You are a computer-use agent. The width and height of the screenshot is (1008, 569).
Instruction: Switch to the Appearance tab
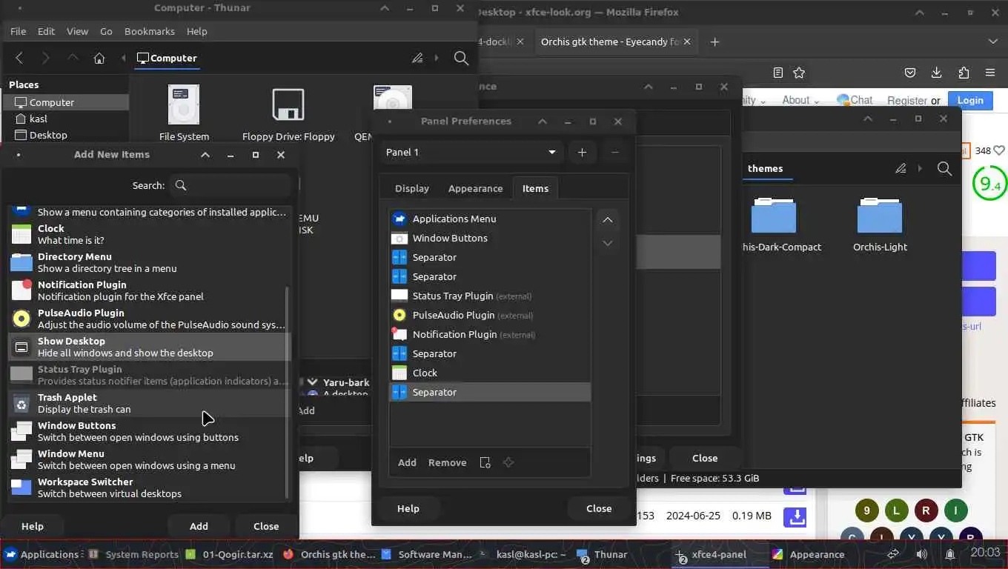[476, 188]
